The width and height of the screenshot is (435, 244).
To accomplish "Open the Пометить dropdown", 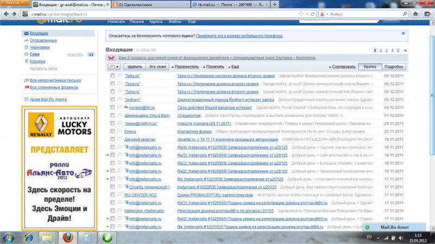I will (214, 67).
